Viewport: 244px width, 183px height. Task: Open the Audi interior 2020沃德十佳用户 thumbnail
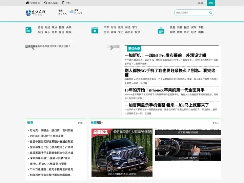coord(188,149)
